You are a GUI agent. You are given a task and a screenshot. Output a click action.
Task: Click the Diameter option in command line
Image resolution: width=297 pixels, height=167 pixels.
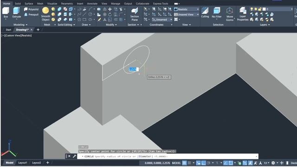click(145, 156)
